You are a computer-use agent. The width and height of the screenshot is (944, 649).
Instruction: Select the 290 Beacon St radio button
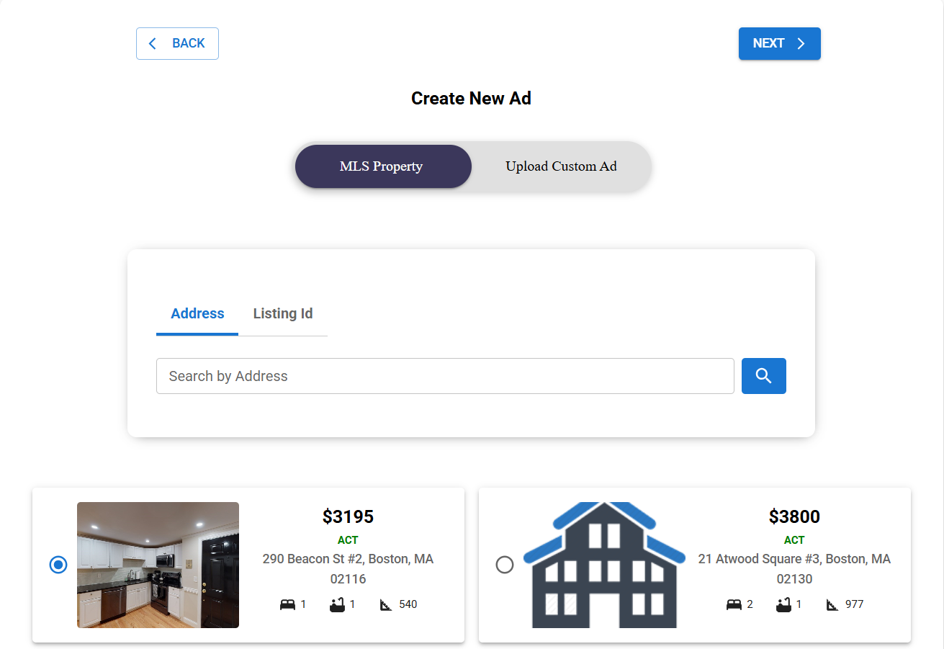(58, 565)
